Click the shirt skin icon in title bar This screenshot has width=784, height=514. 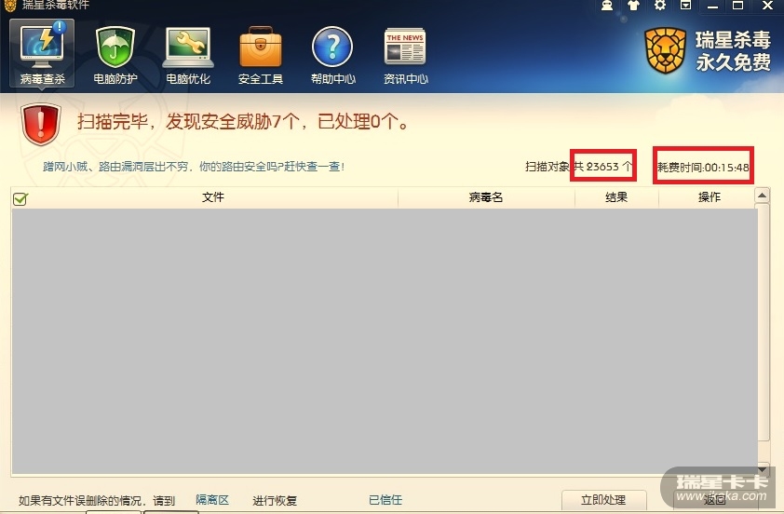pyautogui.click(x=633, y=6)
